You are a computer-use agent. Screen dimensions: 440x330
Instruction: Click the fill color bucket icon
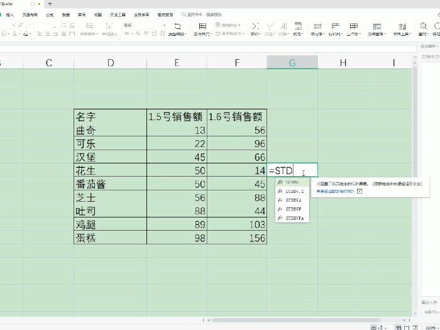(x=4, y=34)
